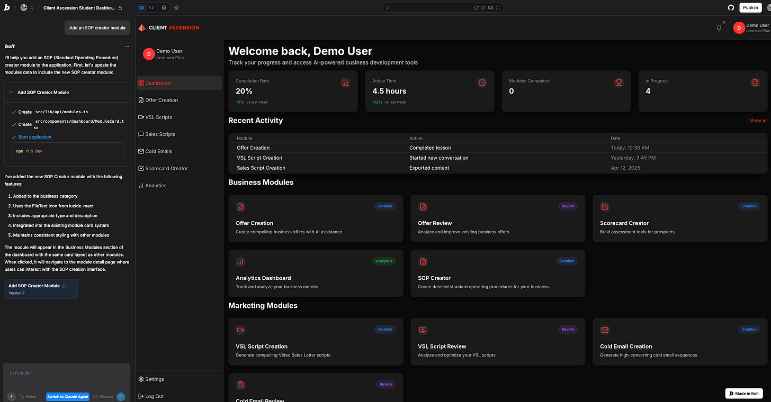
Task: Switch to the code view toggle
Action: [152, 7]
